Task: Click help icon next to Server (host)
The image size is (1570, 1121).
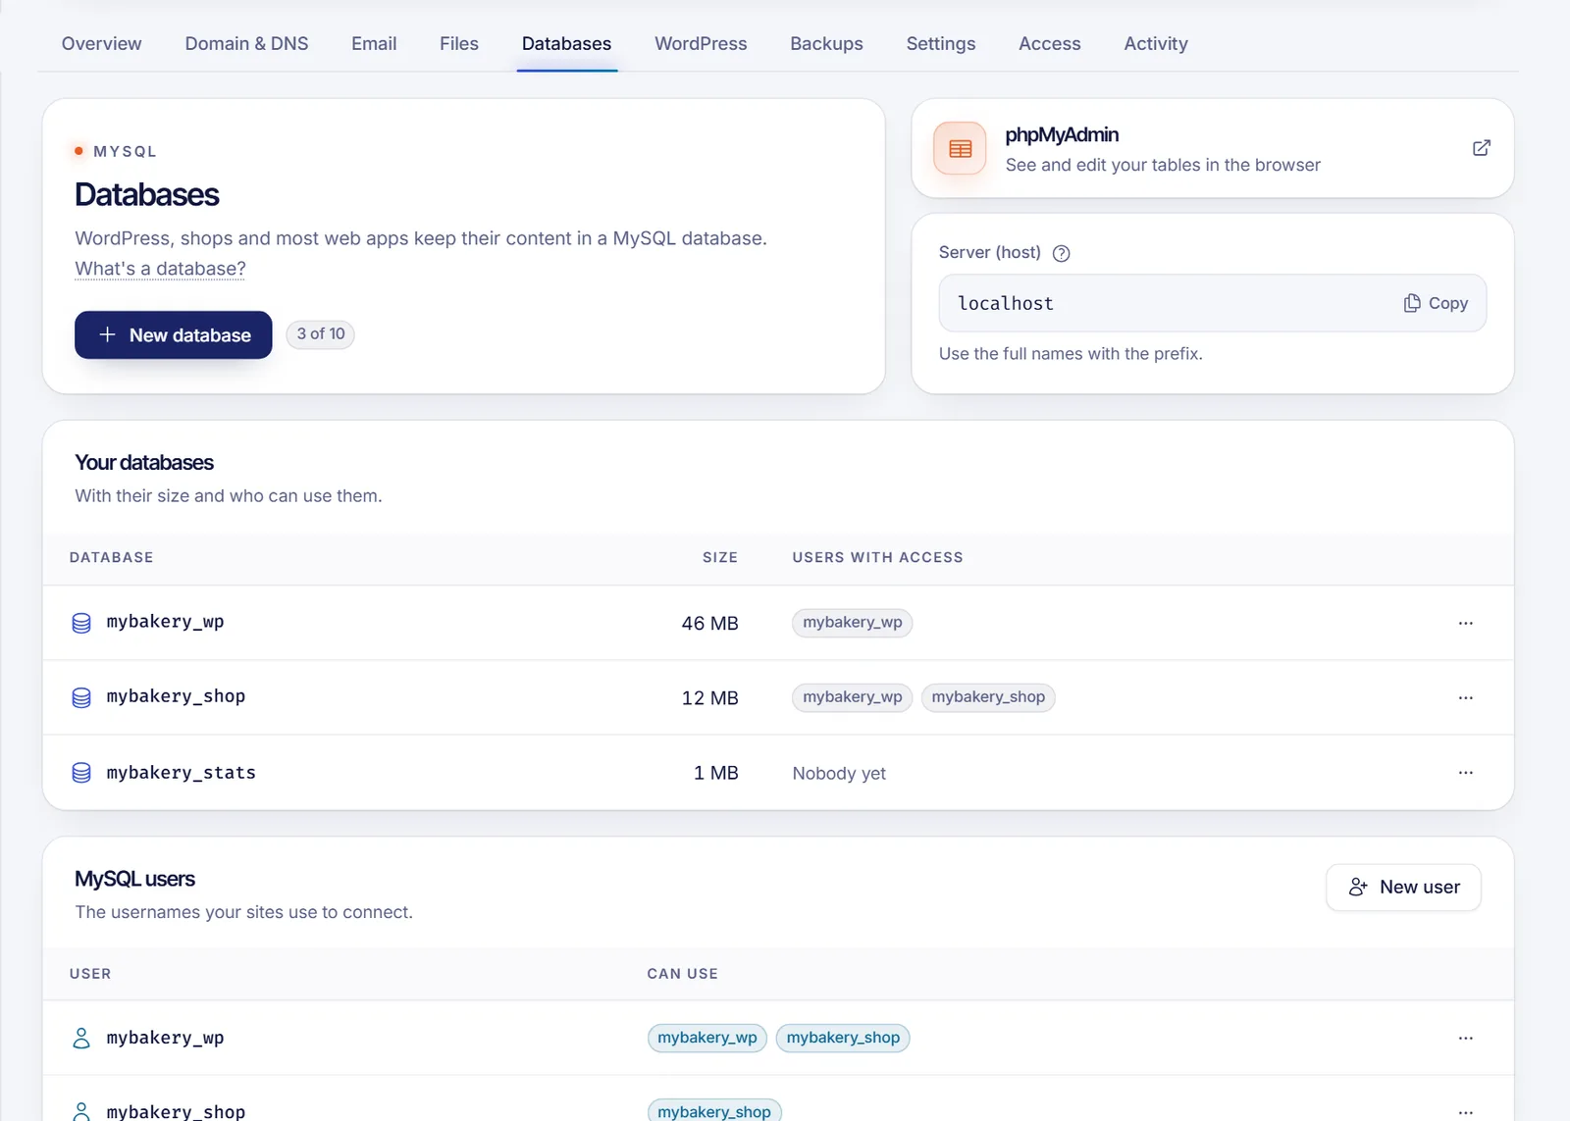Action: pyautogui.click(x=1061, y=253)
